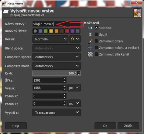Close the Nová vrstva window

tap(137, 2)
